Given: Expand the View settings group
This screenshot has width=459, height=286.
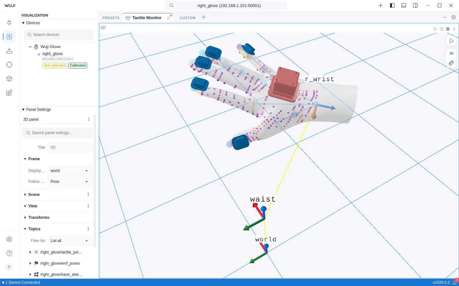Looking at the screenshot, I should coord(25,206).
